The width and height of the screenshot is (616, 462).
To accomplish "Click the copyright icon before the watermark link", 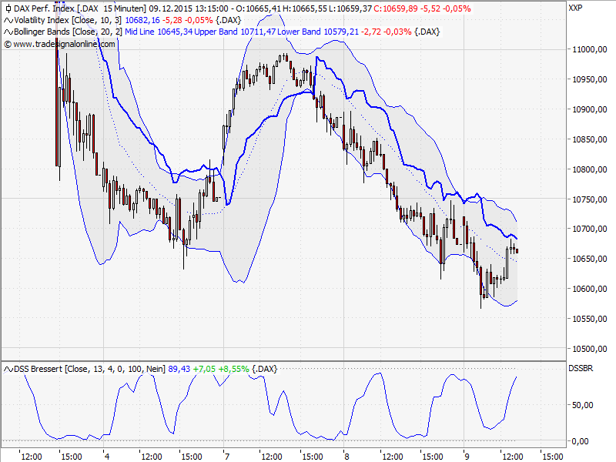I will coord(8,44).
